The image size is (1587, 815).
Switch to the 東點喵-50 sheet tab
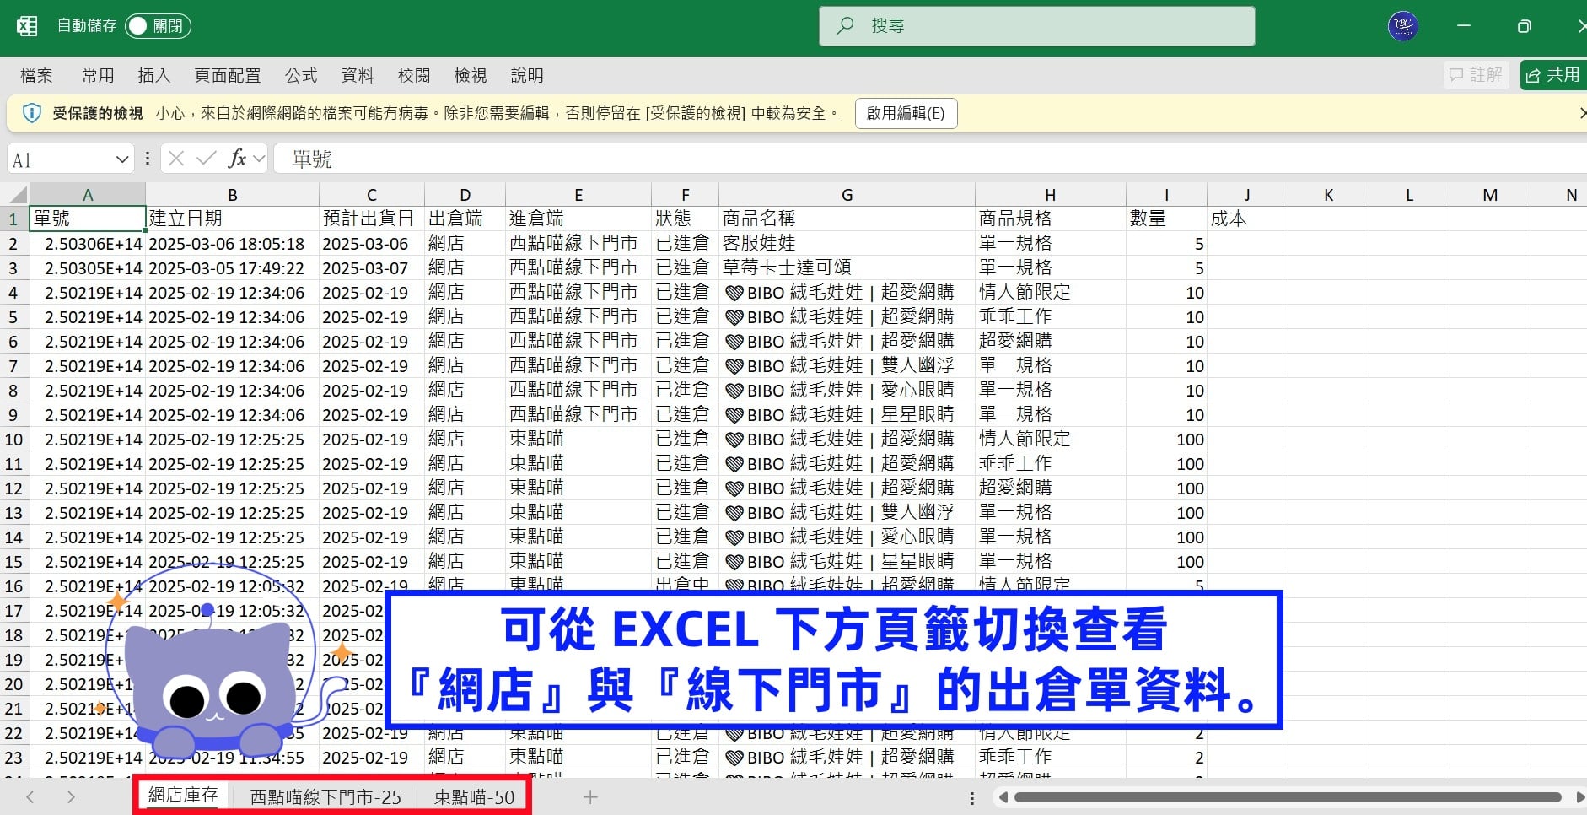click(x=474, y=796)
